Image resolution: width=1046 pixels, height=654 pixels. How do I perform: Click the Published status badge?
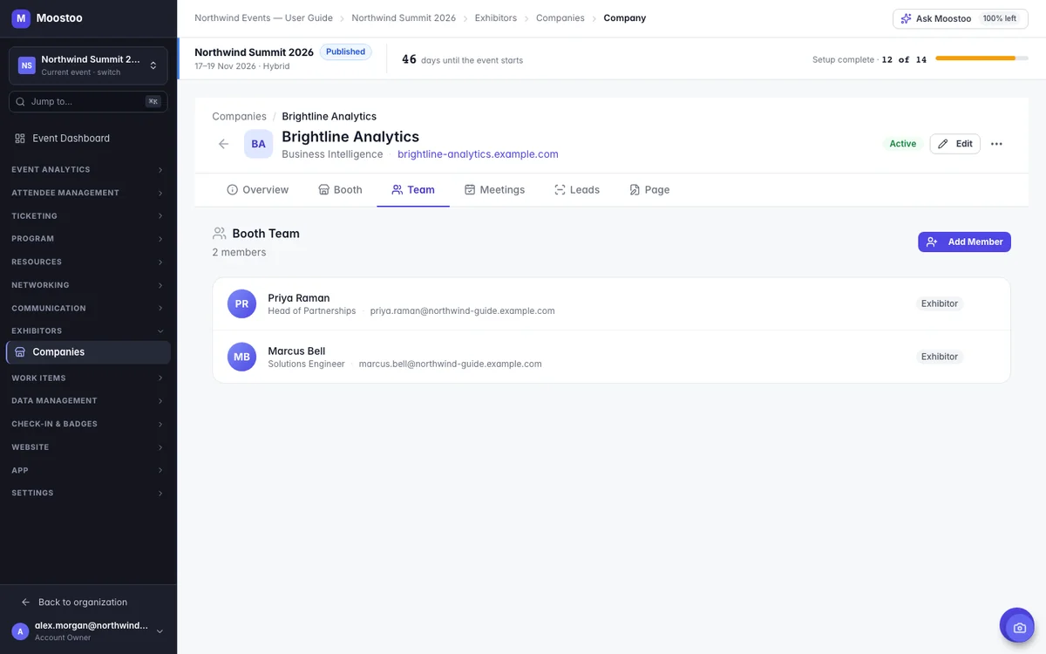tap(346, 52)
